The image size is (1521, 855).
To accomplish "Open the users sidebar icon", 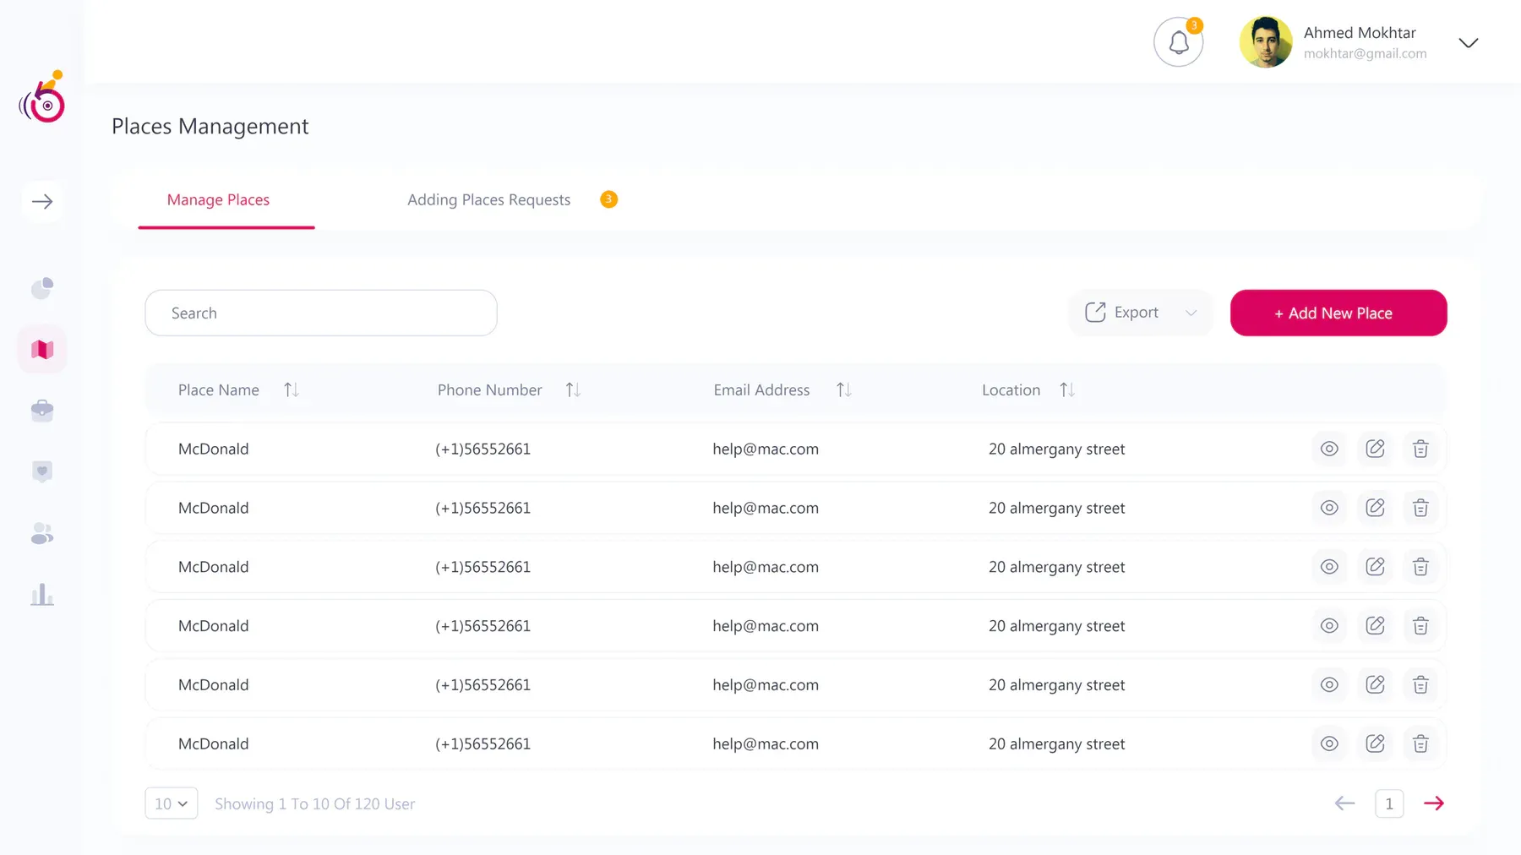I will pyautogui.click(x=42, y=533).
